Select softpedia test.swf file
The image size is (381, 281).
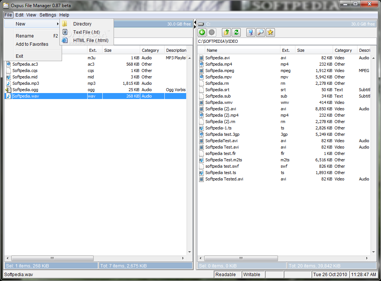pyautogui.click(x=222, y=166)
